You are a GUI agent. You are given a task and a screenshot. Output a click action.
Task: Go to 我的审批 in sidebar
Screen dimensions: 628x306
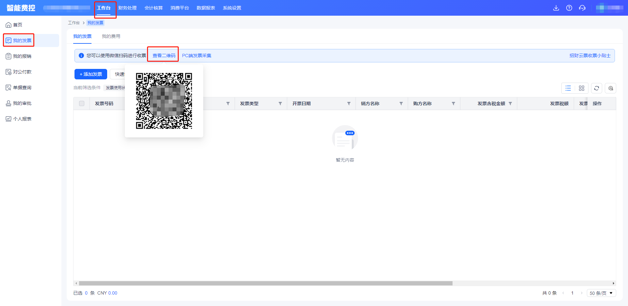(x=22, y=103)
